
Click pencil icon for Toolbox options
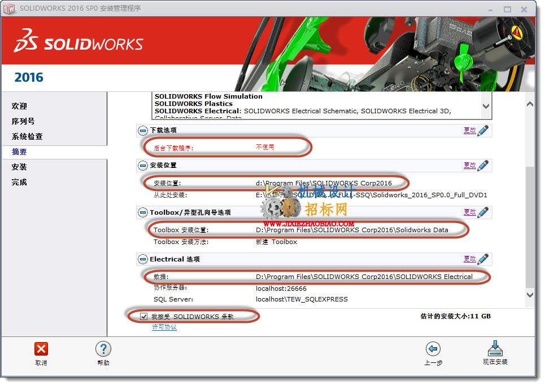click(483, 212)
